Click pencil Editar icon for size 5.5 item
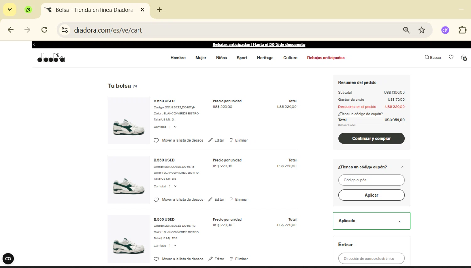 point(210,199)
